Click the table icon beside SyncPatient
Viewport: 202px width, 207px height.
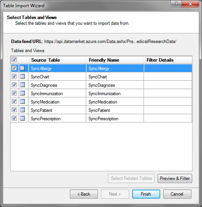click(22, 110)
